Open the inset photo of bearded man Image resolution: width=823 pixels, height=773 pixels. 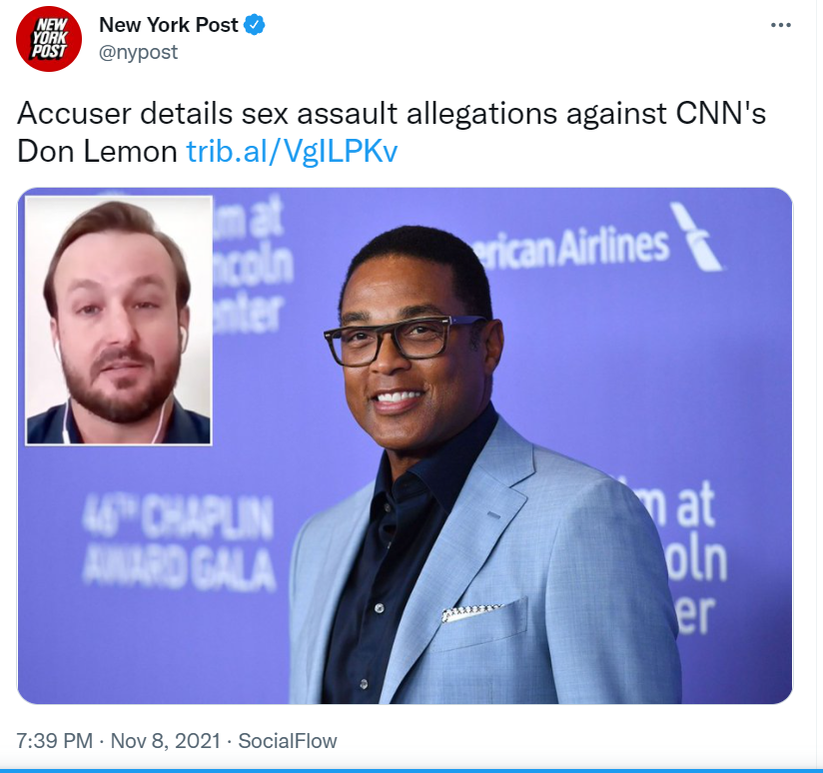click(x=119, y=321)
